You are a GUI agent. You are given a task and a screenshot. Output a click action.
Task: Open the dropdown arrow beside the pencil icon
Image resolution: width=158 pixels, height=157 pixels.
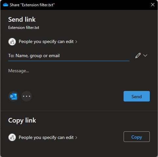(x=145, y=56)
